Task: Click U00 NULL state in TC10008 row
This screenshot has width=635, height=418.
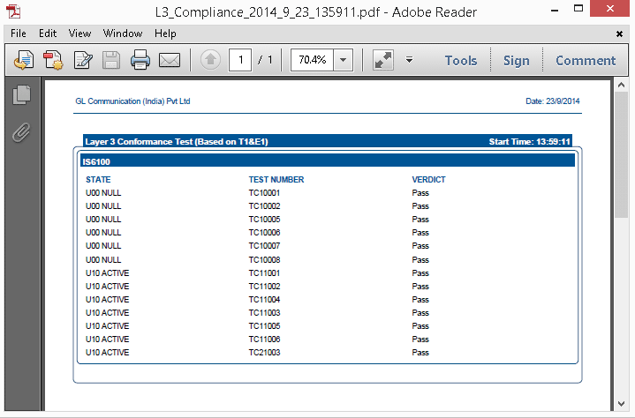Action: [x=103, y=260]
